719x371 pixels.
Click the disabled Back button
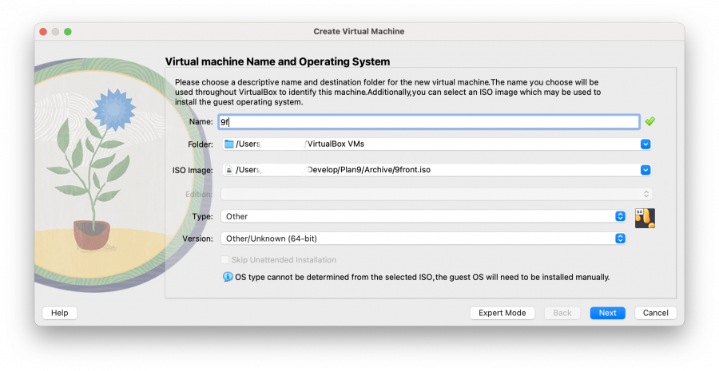point(562,313)
